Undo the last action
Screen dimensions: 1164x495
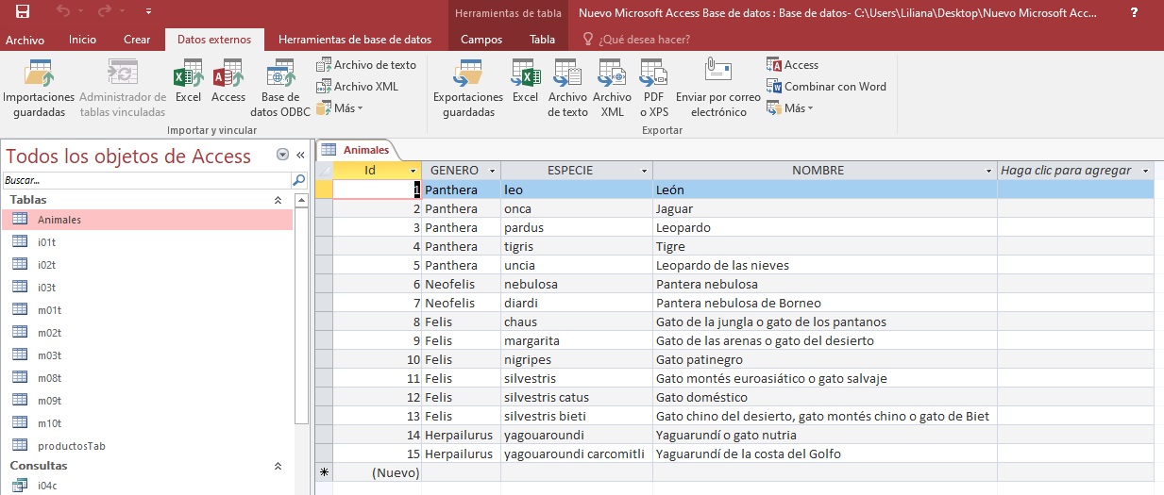(x=63, y=12)
